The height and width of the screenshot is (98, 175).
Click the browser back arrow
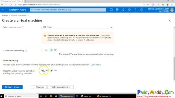click(2, 5)
